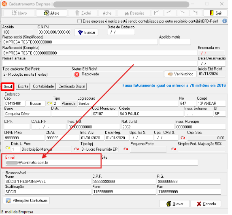Click the Buscar button next to C.N.P.J
The width and height of the screenshot is (232, 215).
pos(86,32)
